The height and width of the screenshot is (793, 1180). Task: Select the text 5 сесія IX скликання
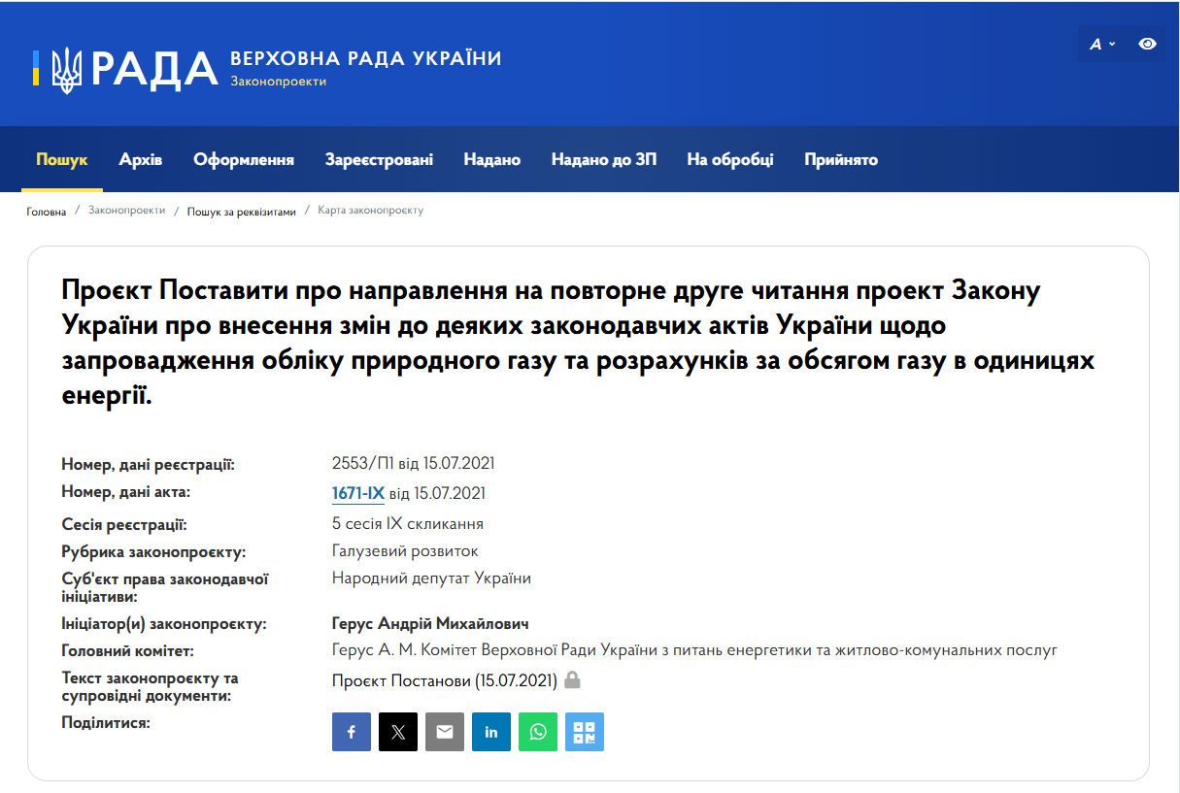408,523
